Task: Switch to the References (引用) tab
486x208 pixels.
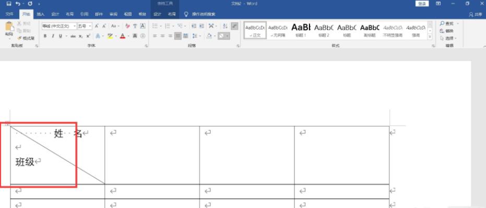Action: pos(85,14)
